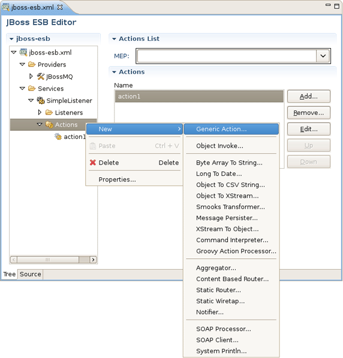Select Notifier... menu entry

231,312
